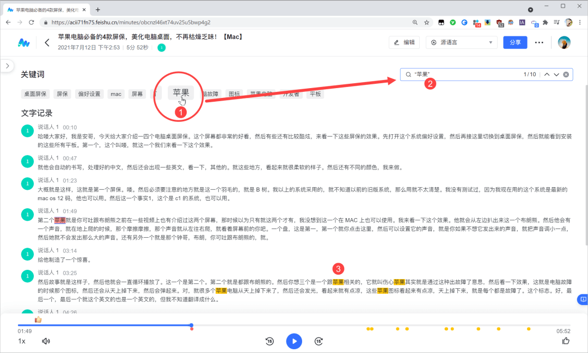The width and height of the screenshot is (588, 353).
Task: Click speaker avatar beside 00:10 entry
Action: tap(27, 131)
